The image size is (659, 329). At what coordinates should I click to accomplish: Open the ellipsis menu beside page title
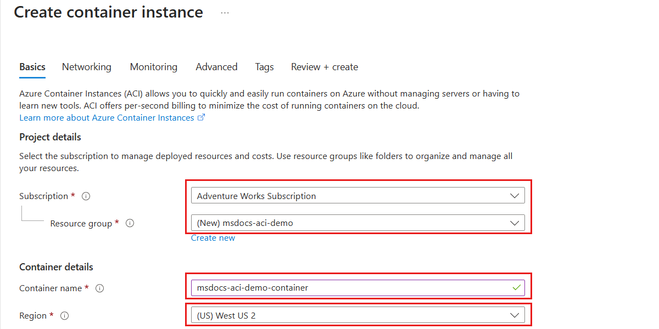click(x=225, y=13)
